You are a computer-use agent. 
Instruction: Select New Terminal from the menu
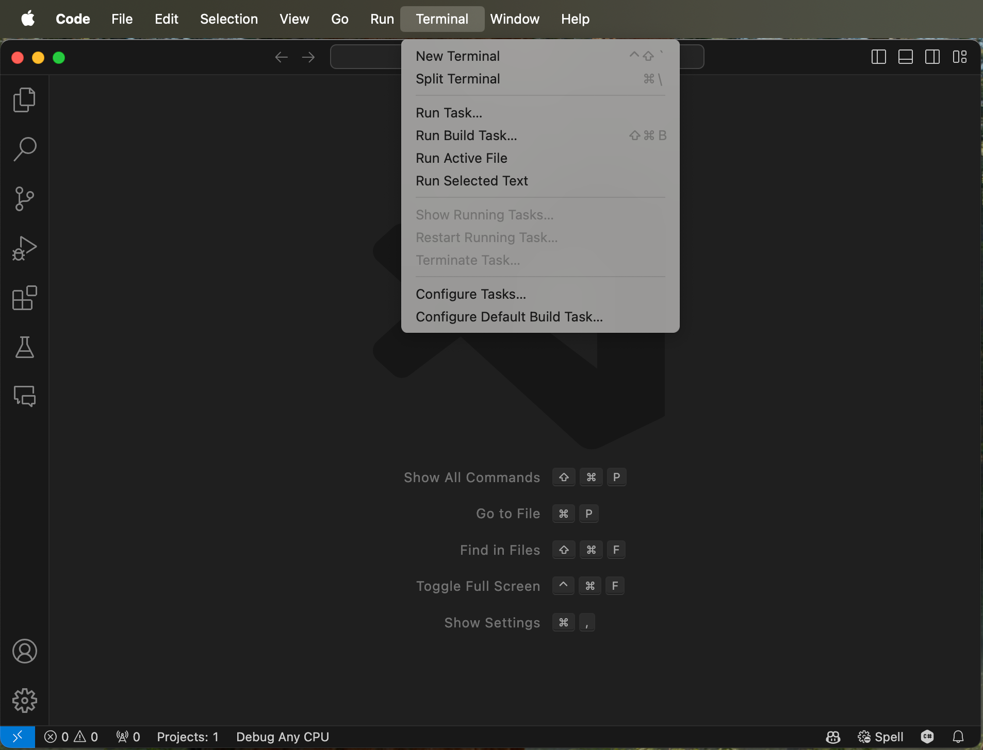pyautogui.click(x=457, y=56)
